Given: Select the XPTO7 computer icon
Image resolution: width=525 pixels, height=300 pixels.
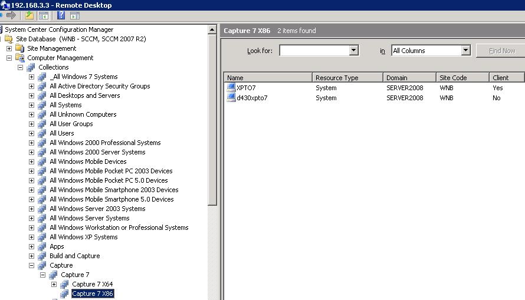Looking at the screenshot, I should tap(231, 88).
